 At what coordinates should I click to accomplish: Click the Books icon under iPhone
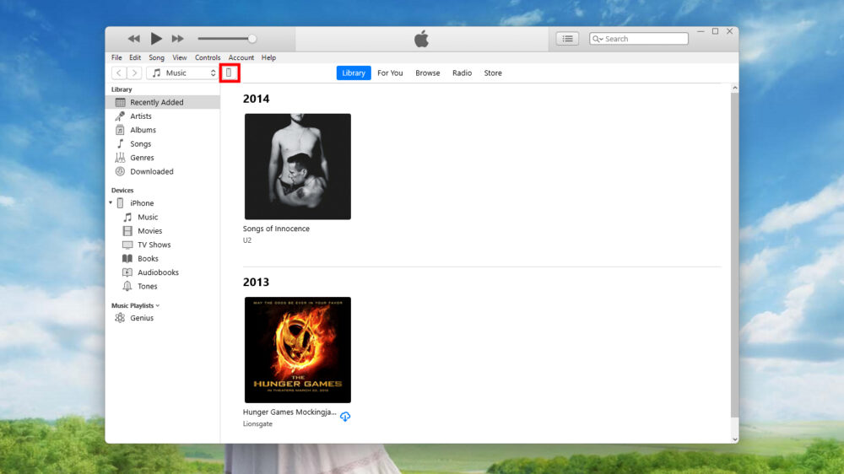click(x=127, y=259)
